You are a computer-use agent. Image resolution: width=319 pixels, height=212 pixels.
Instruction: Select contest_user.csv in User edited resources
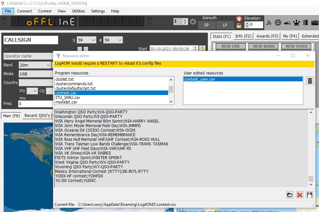(243, 79)
